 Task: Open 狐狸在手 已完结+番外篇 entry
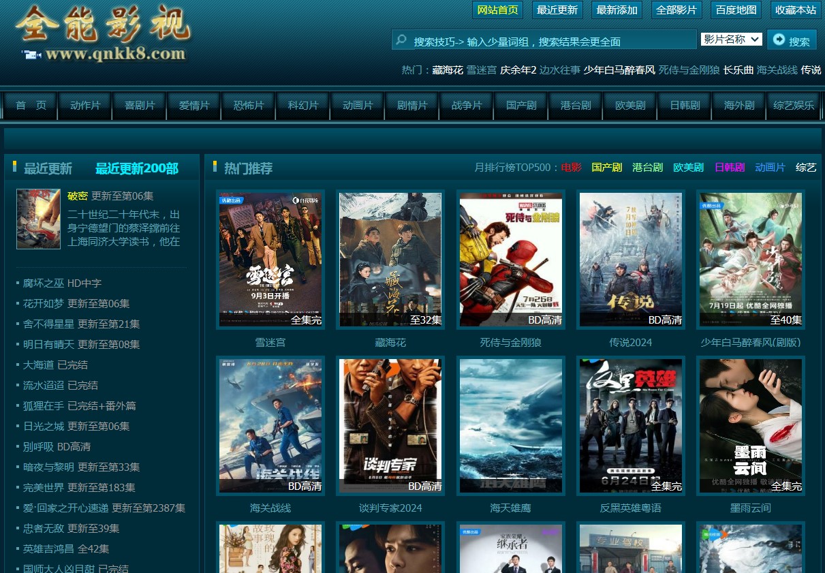pos(80,405)
